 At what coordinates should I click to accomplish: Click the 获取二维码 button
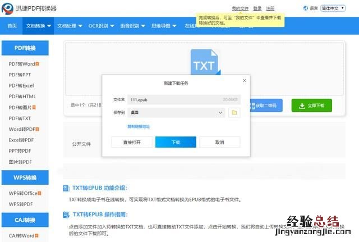pos(266,106)
